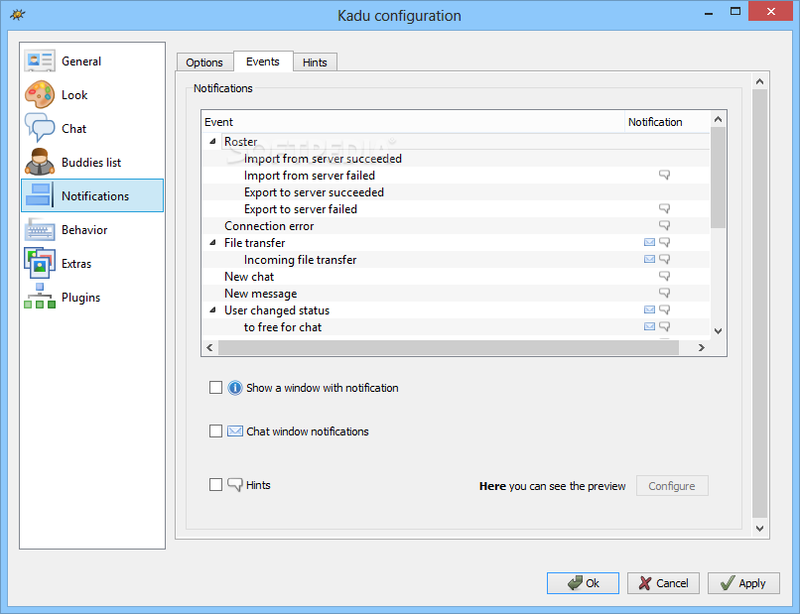The image size is (800, 614).
Task: Click event list scroll up arrow
Action: click(x=719, y=119)
